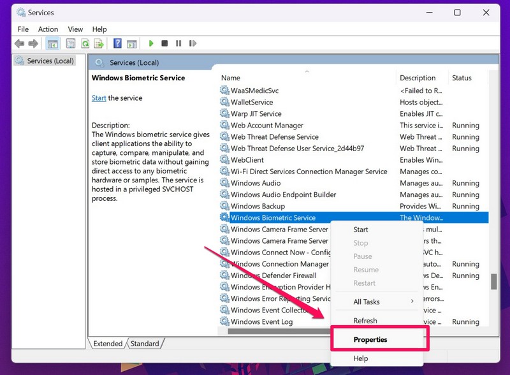Open the Action menu
Viewport: 510px width, 375px height.
[x=48, y=29]
